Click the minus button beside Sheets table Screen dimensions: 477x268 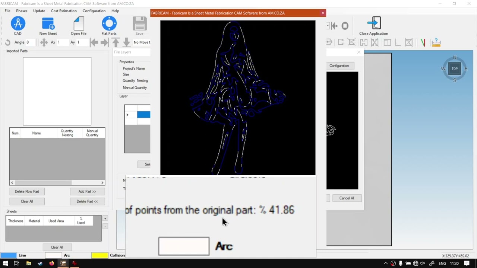tap(105, 226)
